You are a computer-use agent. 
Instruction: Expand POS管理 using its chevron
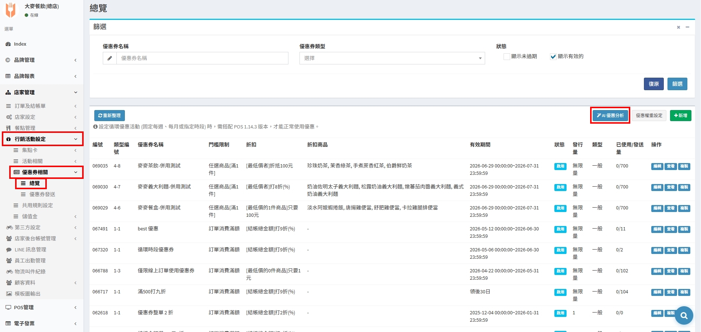[76, 307]
